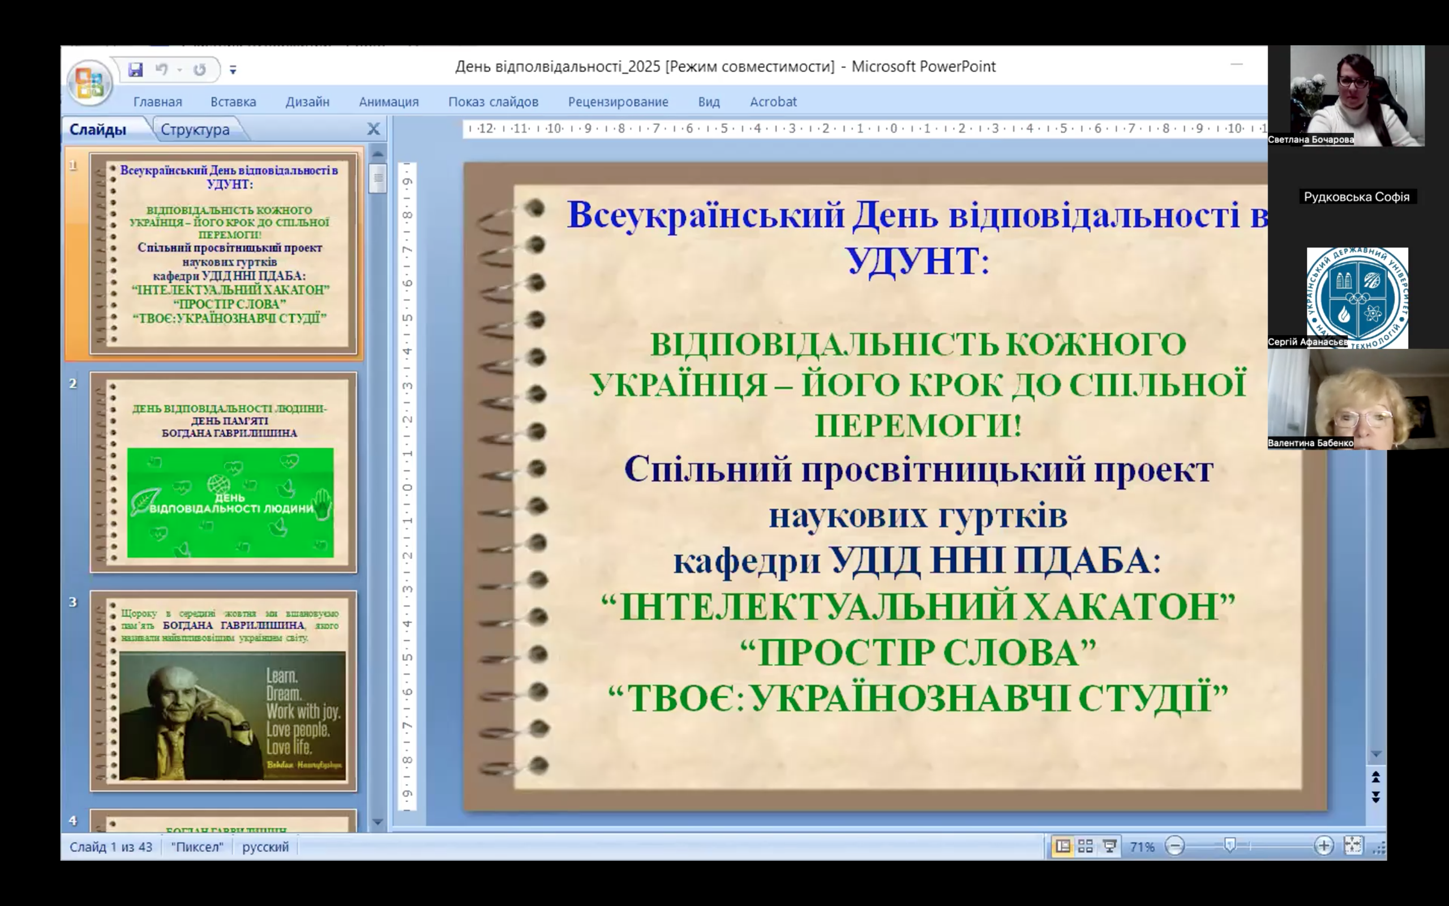Click the Office button orb
1449x906 pixels.
point(90,83)
